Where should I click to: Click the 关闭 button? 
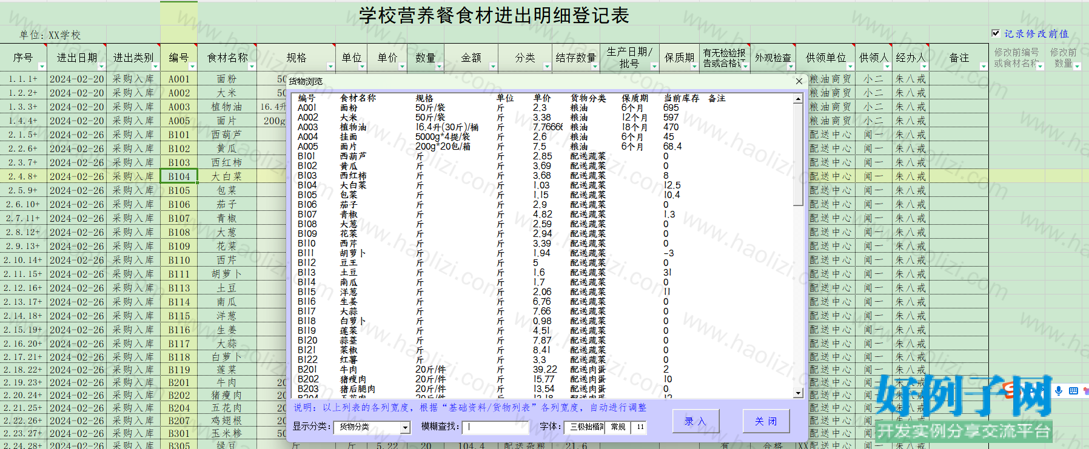click(766, 421)
